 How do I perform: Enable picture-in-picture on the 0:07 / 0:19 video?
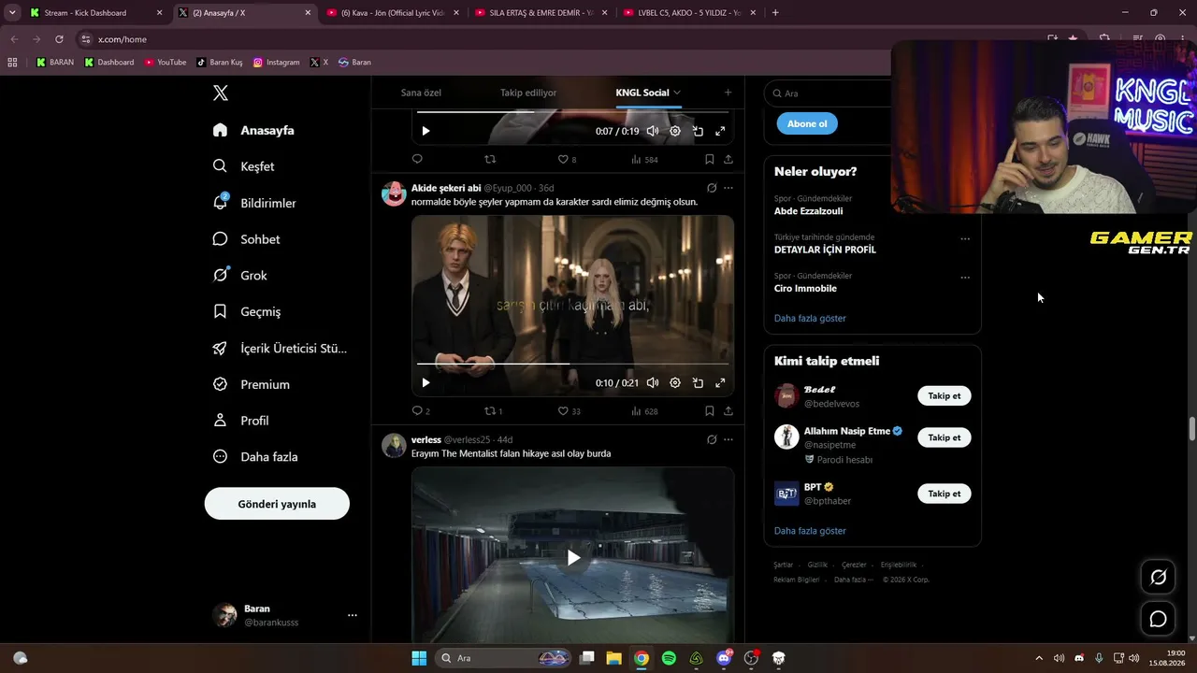click(698, 131)
